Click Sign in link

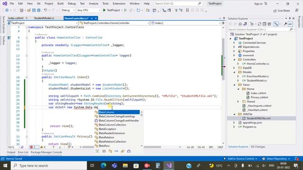pos(258,4)
